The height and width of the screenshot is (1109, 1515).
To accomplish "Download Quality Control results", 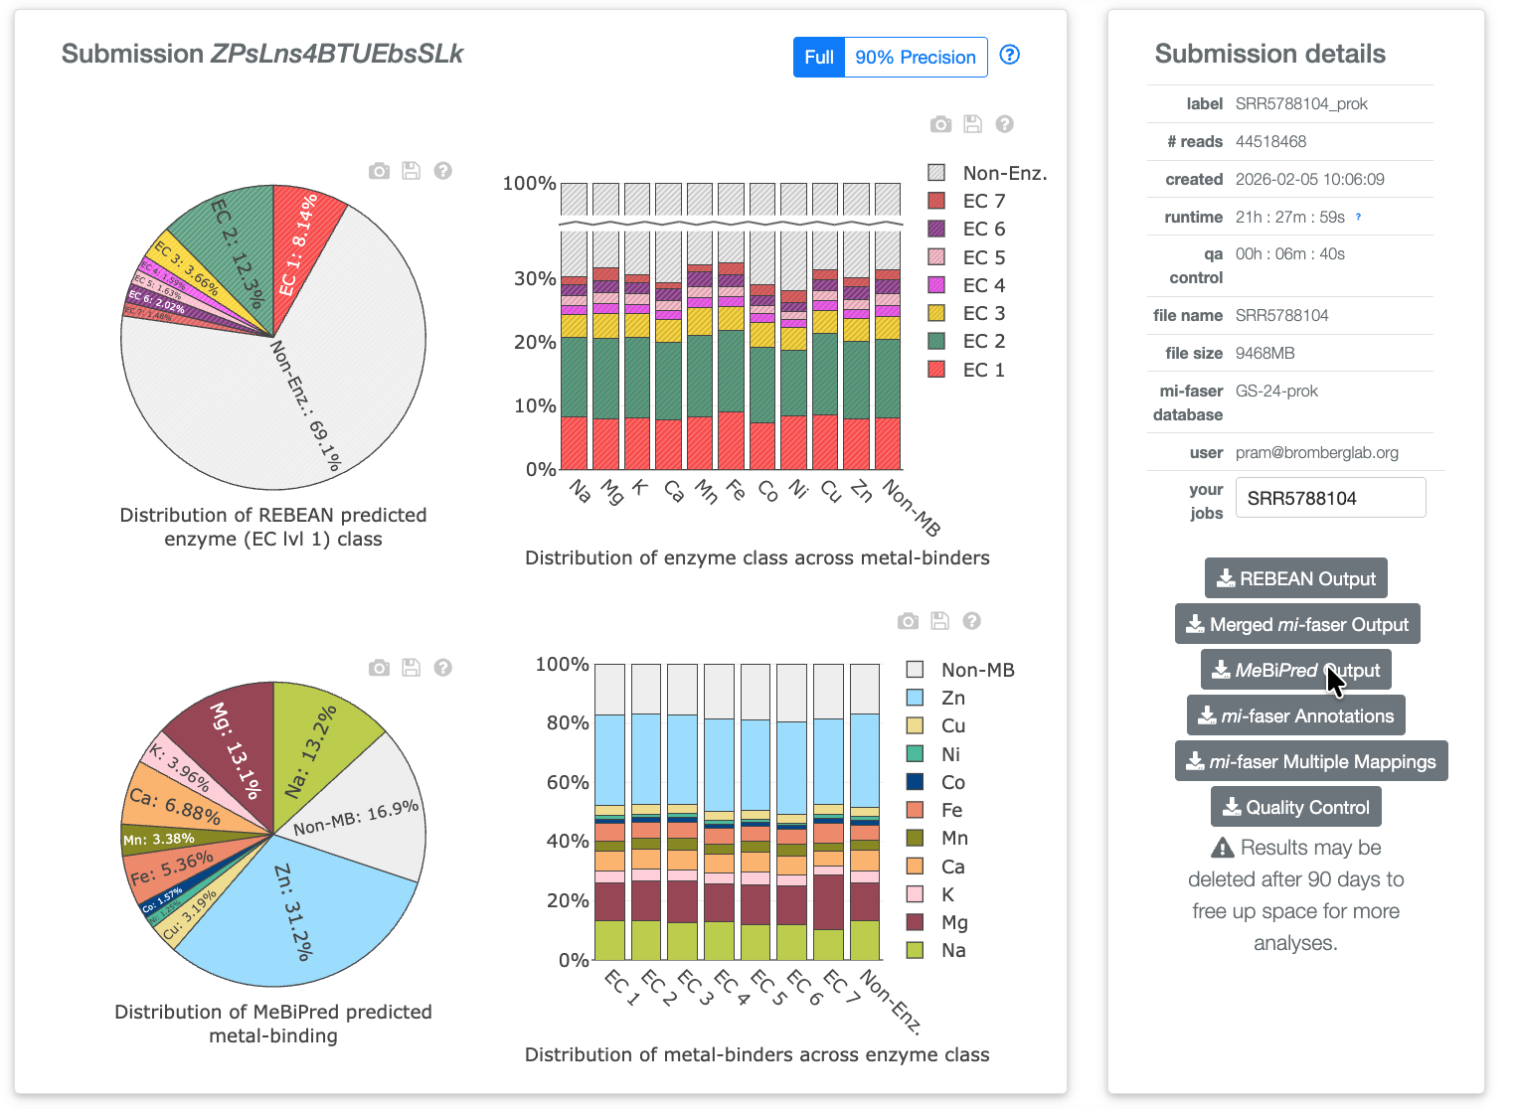I will pos(1296,807).
